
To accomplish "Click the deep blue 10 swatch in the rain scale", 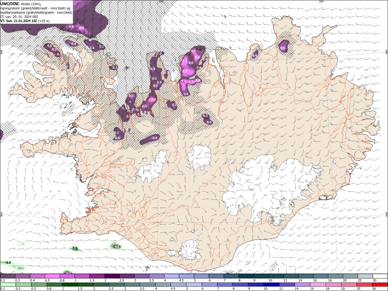I will pyautogui.click(x=271, y=285).
